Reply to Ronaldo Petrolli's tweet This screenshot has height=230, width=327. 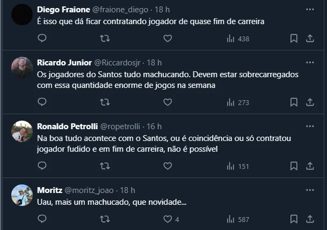pyautogui.click(x=42, y=166)
